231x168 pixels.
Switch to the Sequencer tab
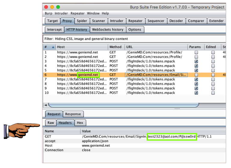[x=156, y=21]
